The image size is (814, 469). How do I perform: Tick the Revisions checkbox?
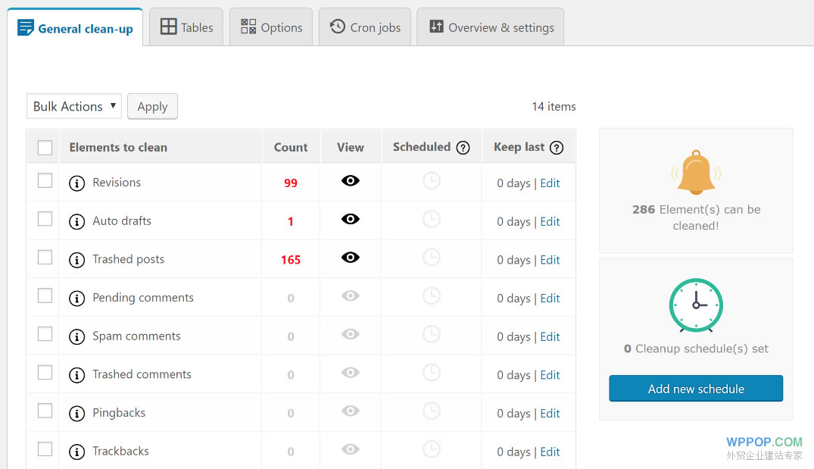tap(45, 181)
